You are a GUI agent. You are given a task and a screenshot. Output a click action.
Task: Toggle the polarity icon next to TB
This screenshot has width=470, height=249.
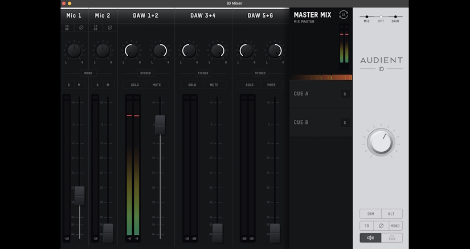coord(381,226)
